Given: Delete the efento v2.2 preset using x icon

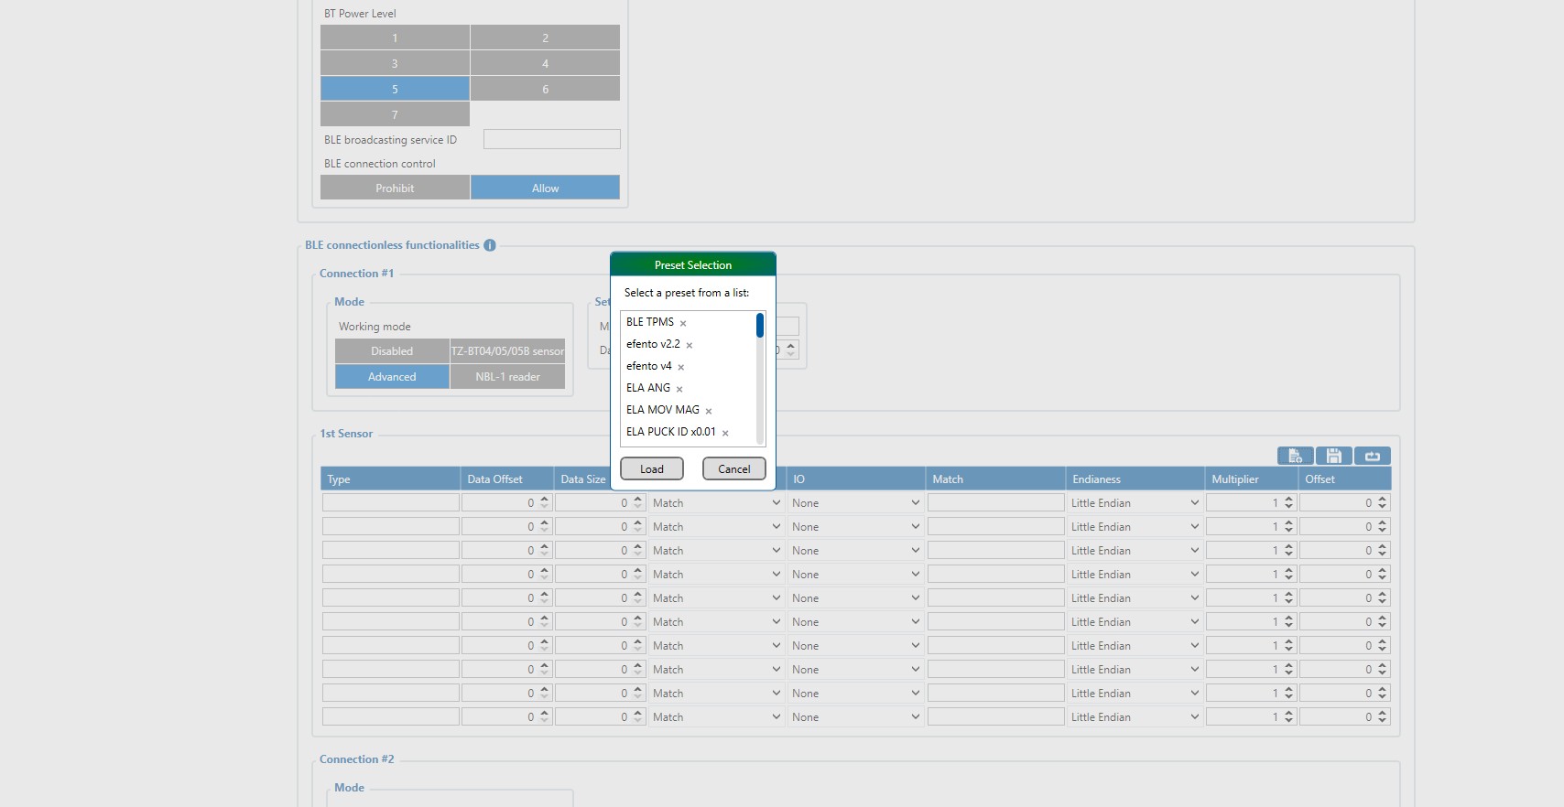Looking at the screenshot, I should click(690, 345).
